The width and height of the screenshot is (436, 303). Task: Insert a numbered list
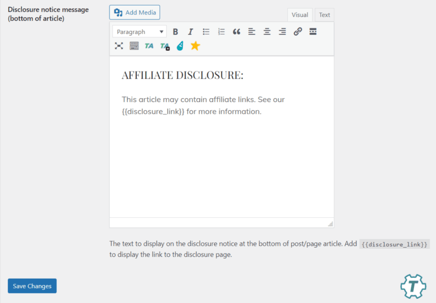[221, 31]
